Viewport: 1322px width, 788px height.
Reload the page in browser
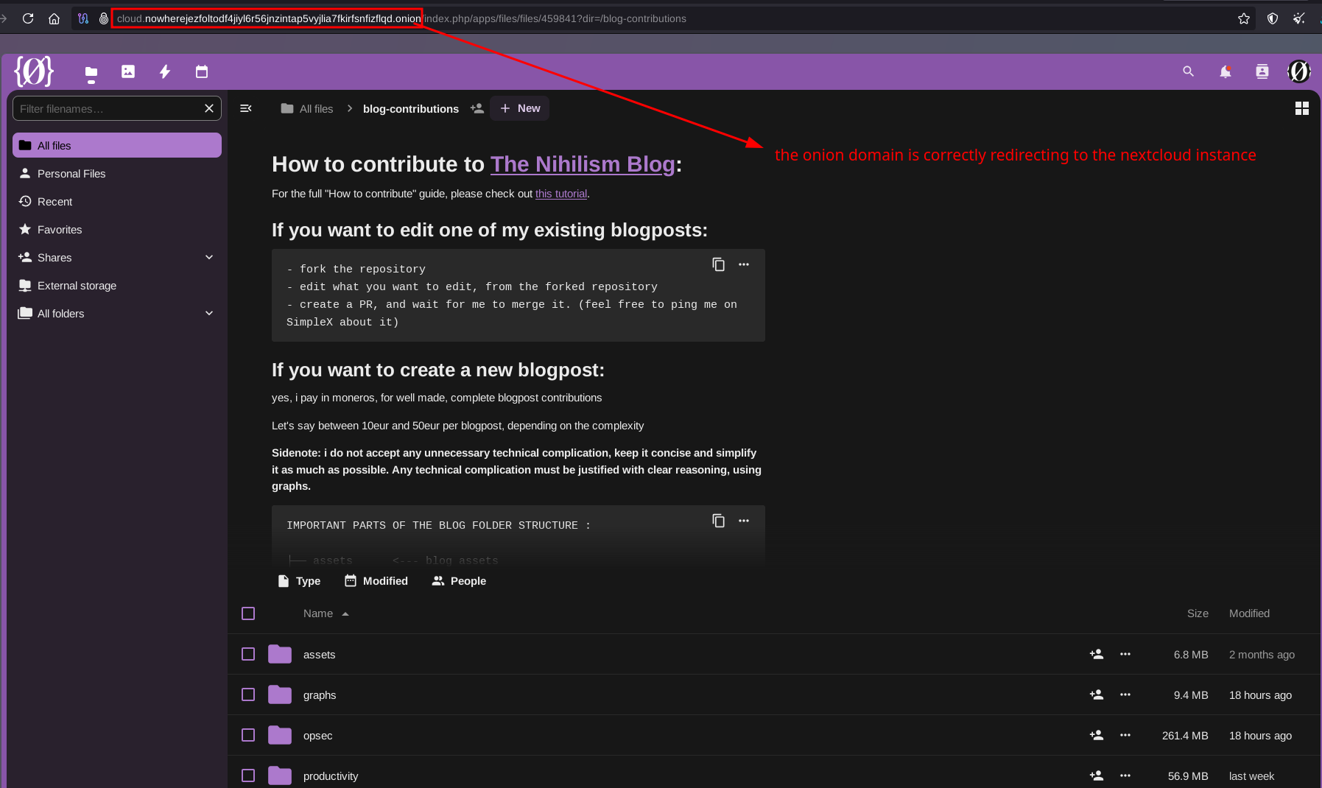coord(28,18)
